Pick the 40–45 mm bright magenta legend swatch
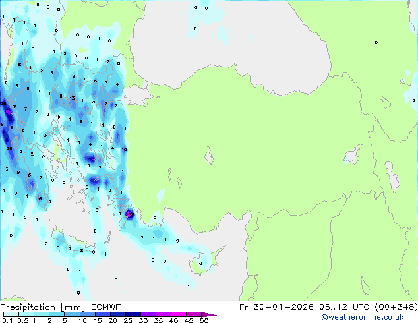The width and height of the screenshot is (418, 323). click(x=179, y=314)
